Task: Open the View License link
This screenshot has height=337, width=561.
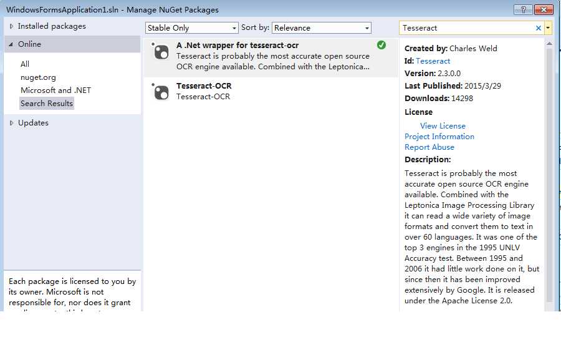Action: pyautogui.click(x=443, y=126)
